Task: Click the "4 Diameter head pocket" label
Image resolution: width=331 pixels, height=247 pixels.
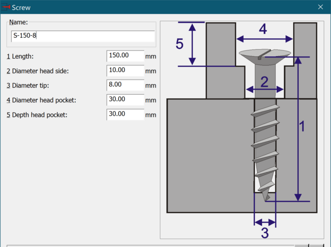Action: point(41,100)
